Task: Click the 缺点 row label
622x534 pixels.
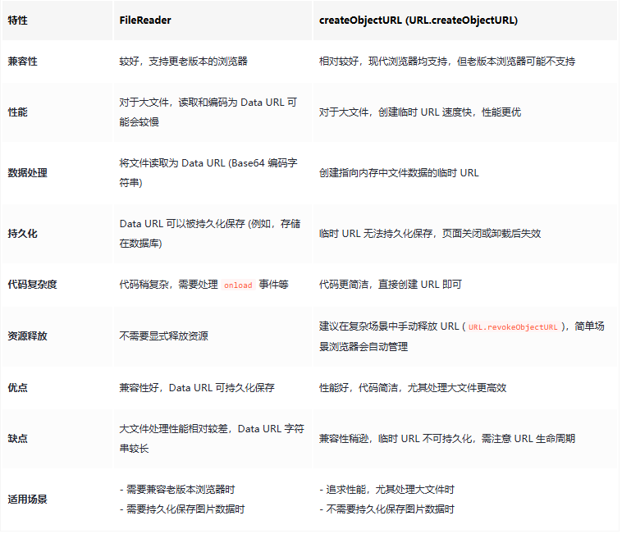Action: tap(17, 439)
